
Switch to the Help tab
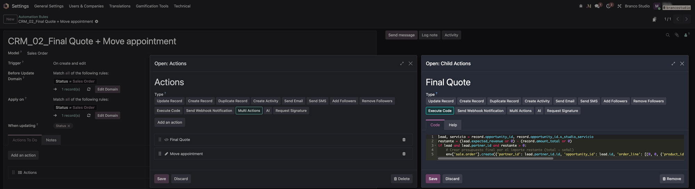(452, 125)
